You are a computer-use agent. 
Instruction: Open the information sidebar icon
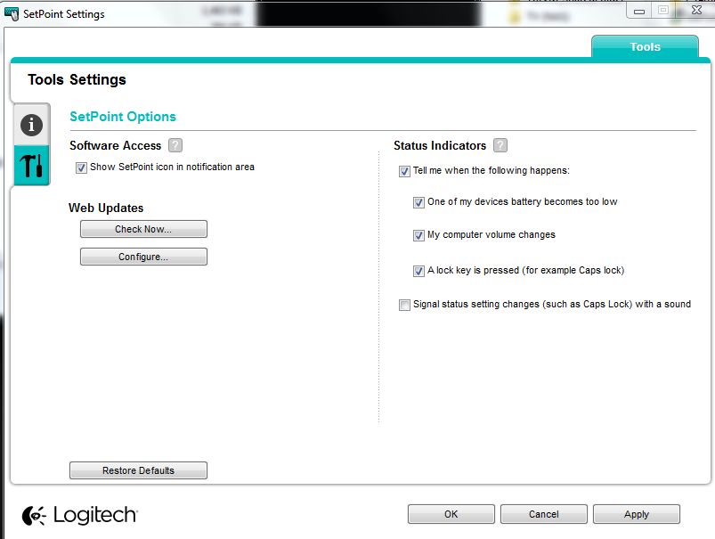click(x=31, y=125)
